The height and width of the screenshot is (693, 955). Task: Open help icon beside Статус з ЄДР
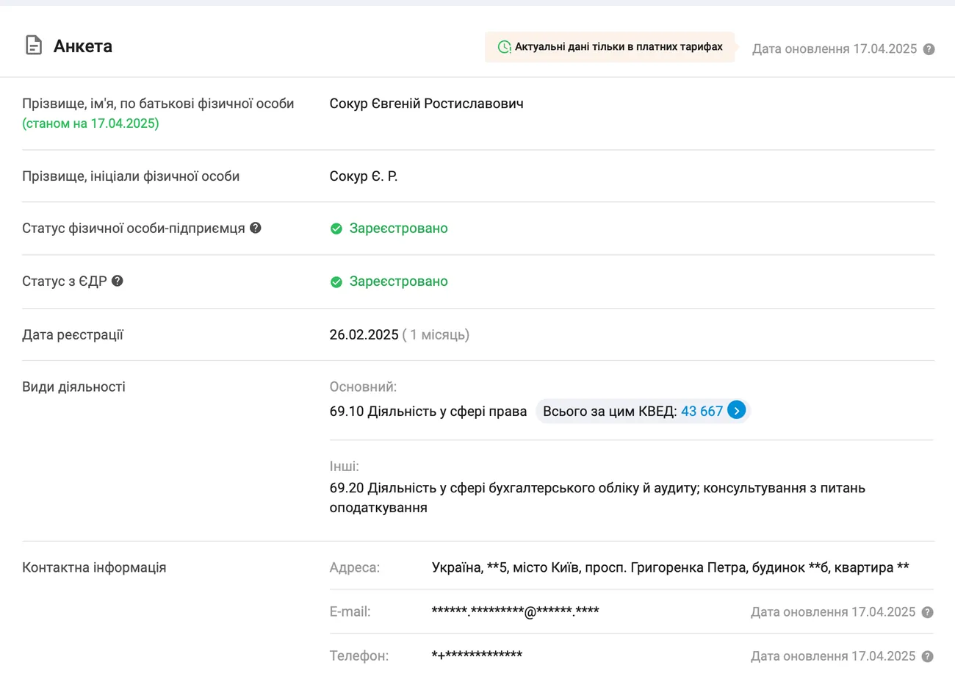118,281
